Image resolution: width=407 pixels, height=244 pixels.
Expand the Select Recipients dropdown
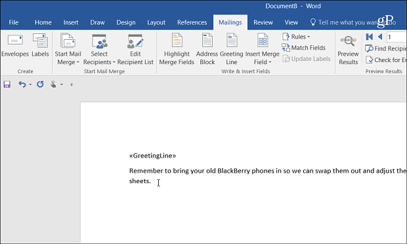click(x=114, y=62)
